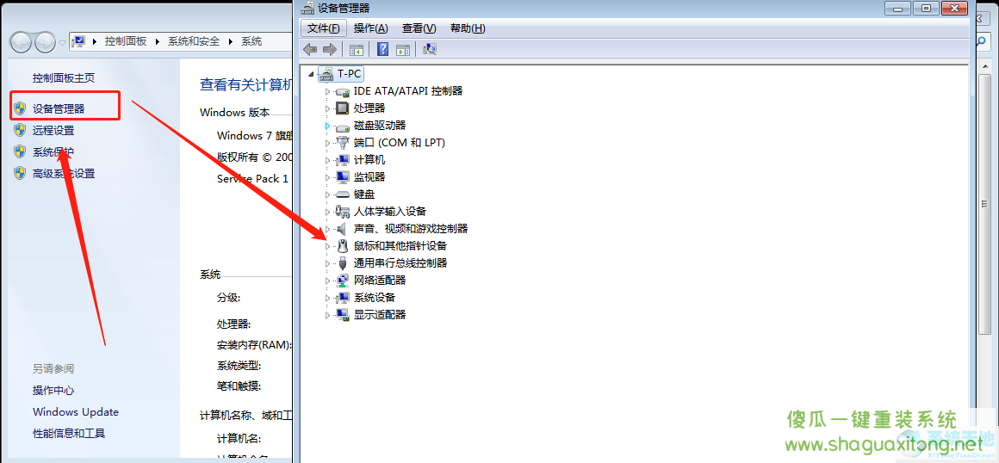999x463 pixels.
Task: Click the shield icon beside 高级系统设置
Action: pyautogui.click(x=20, y=173)
